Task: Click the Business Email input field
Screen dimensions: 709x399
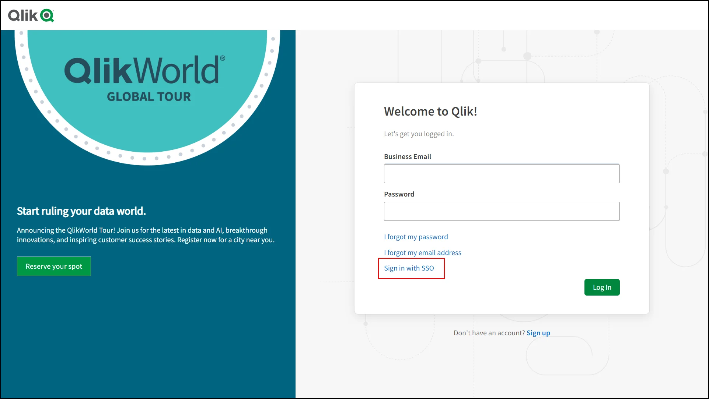Action: click(x=502, y=174)
